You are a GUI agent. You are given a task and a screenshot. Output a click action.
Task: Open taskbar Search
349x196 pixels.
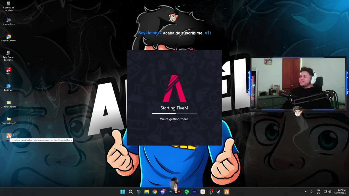click(131, 192)
